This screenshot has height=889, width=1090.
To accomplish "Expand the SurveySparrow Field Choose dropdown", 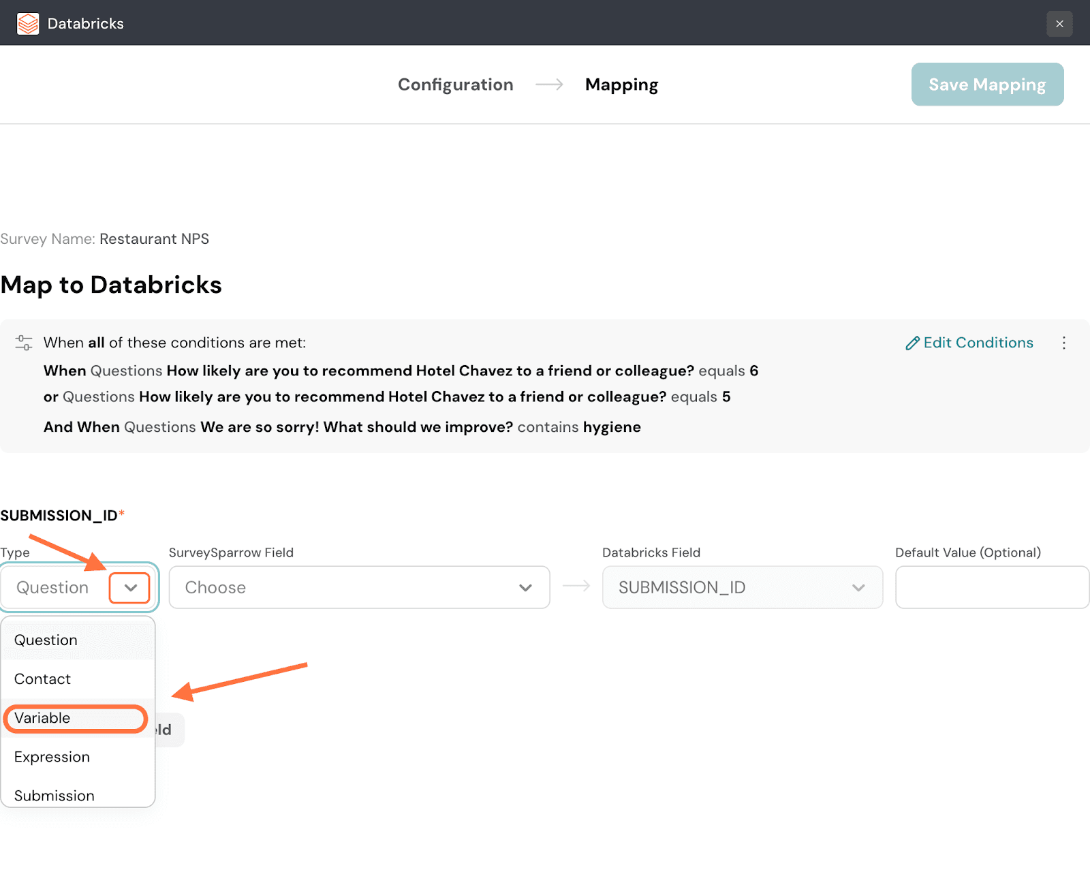I will (359, 587).
